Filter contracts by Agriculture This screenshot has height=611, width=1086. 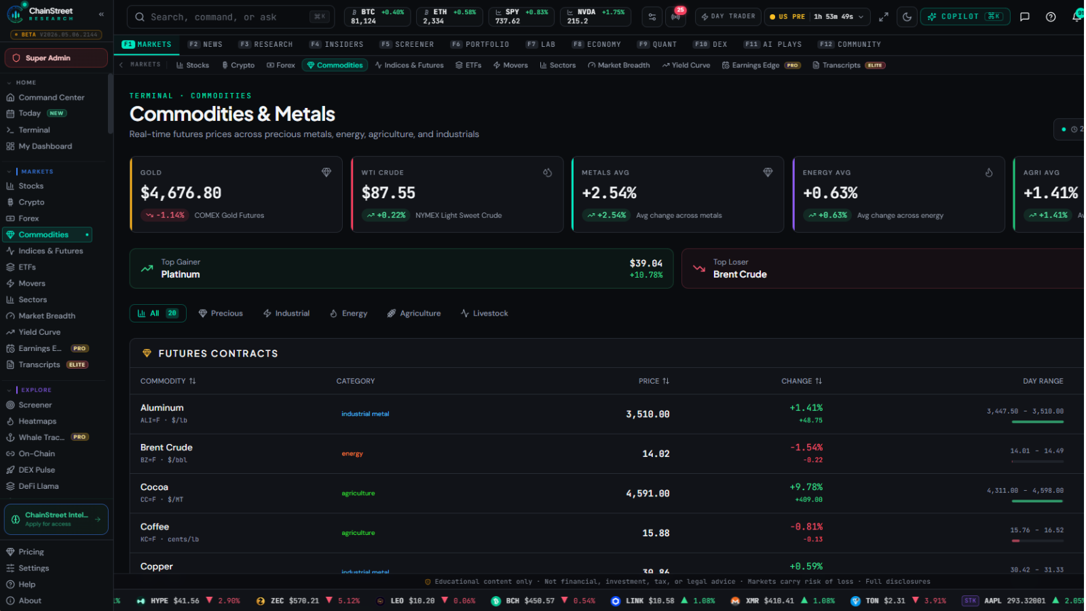point(414,313)
